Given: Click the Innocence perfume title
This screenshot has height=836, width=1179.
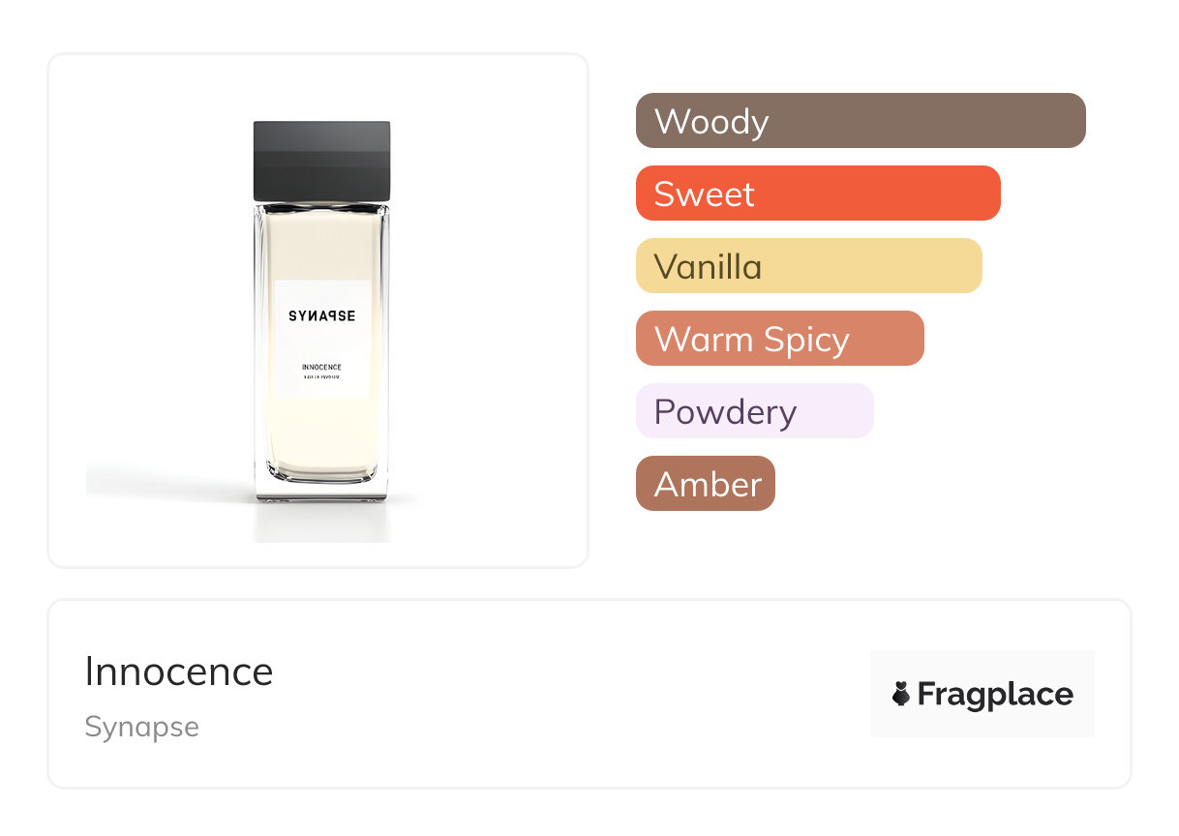Looking at the screenshot, I should 179,672.
